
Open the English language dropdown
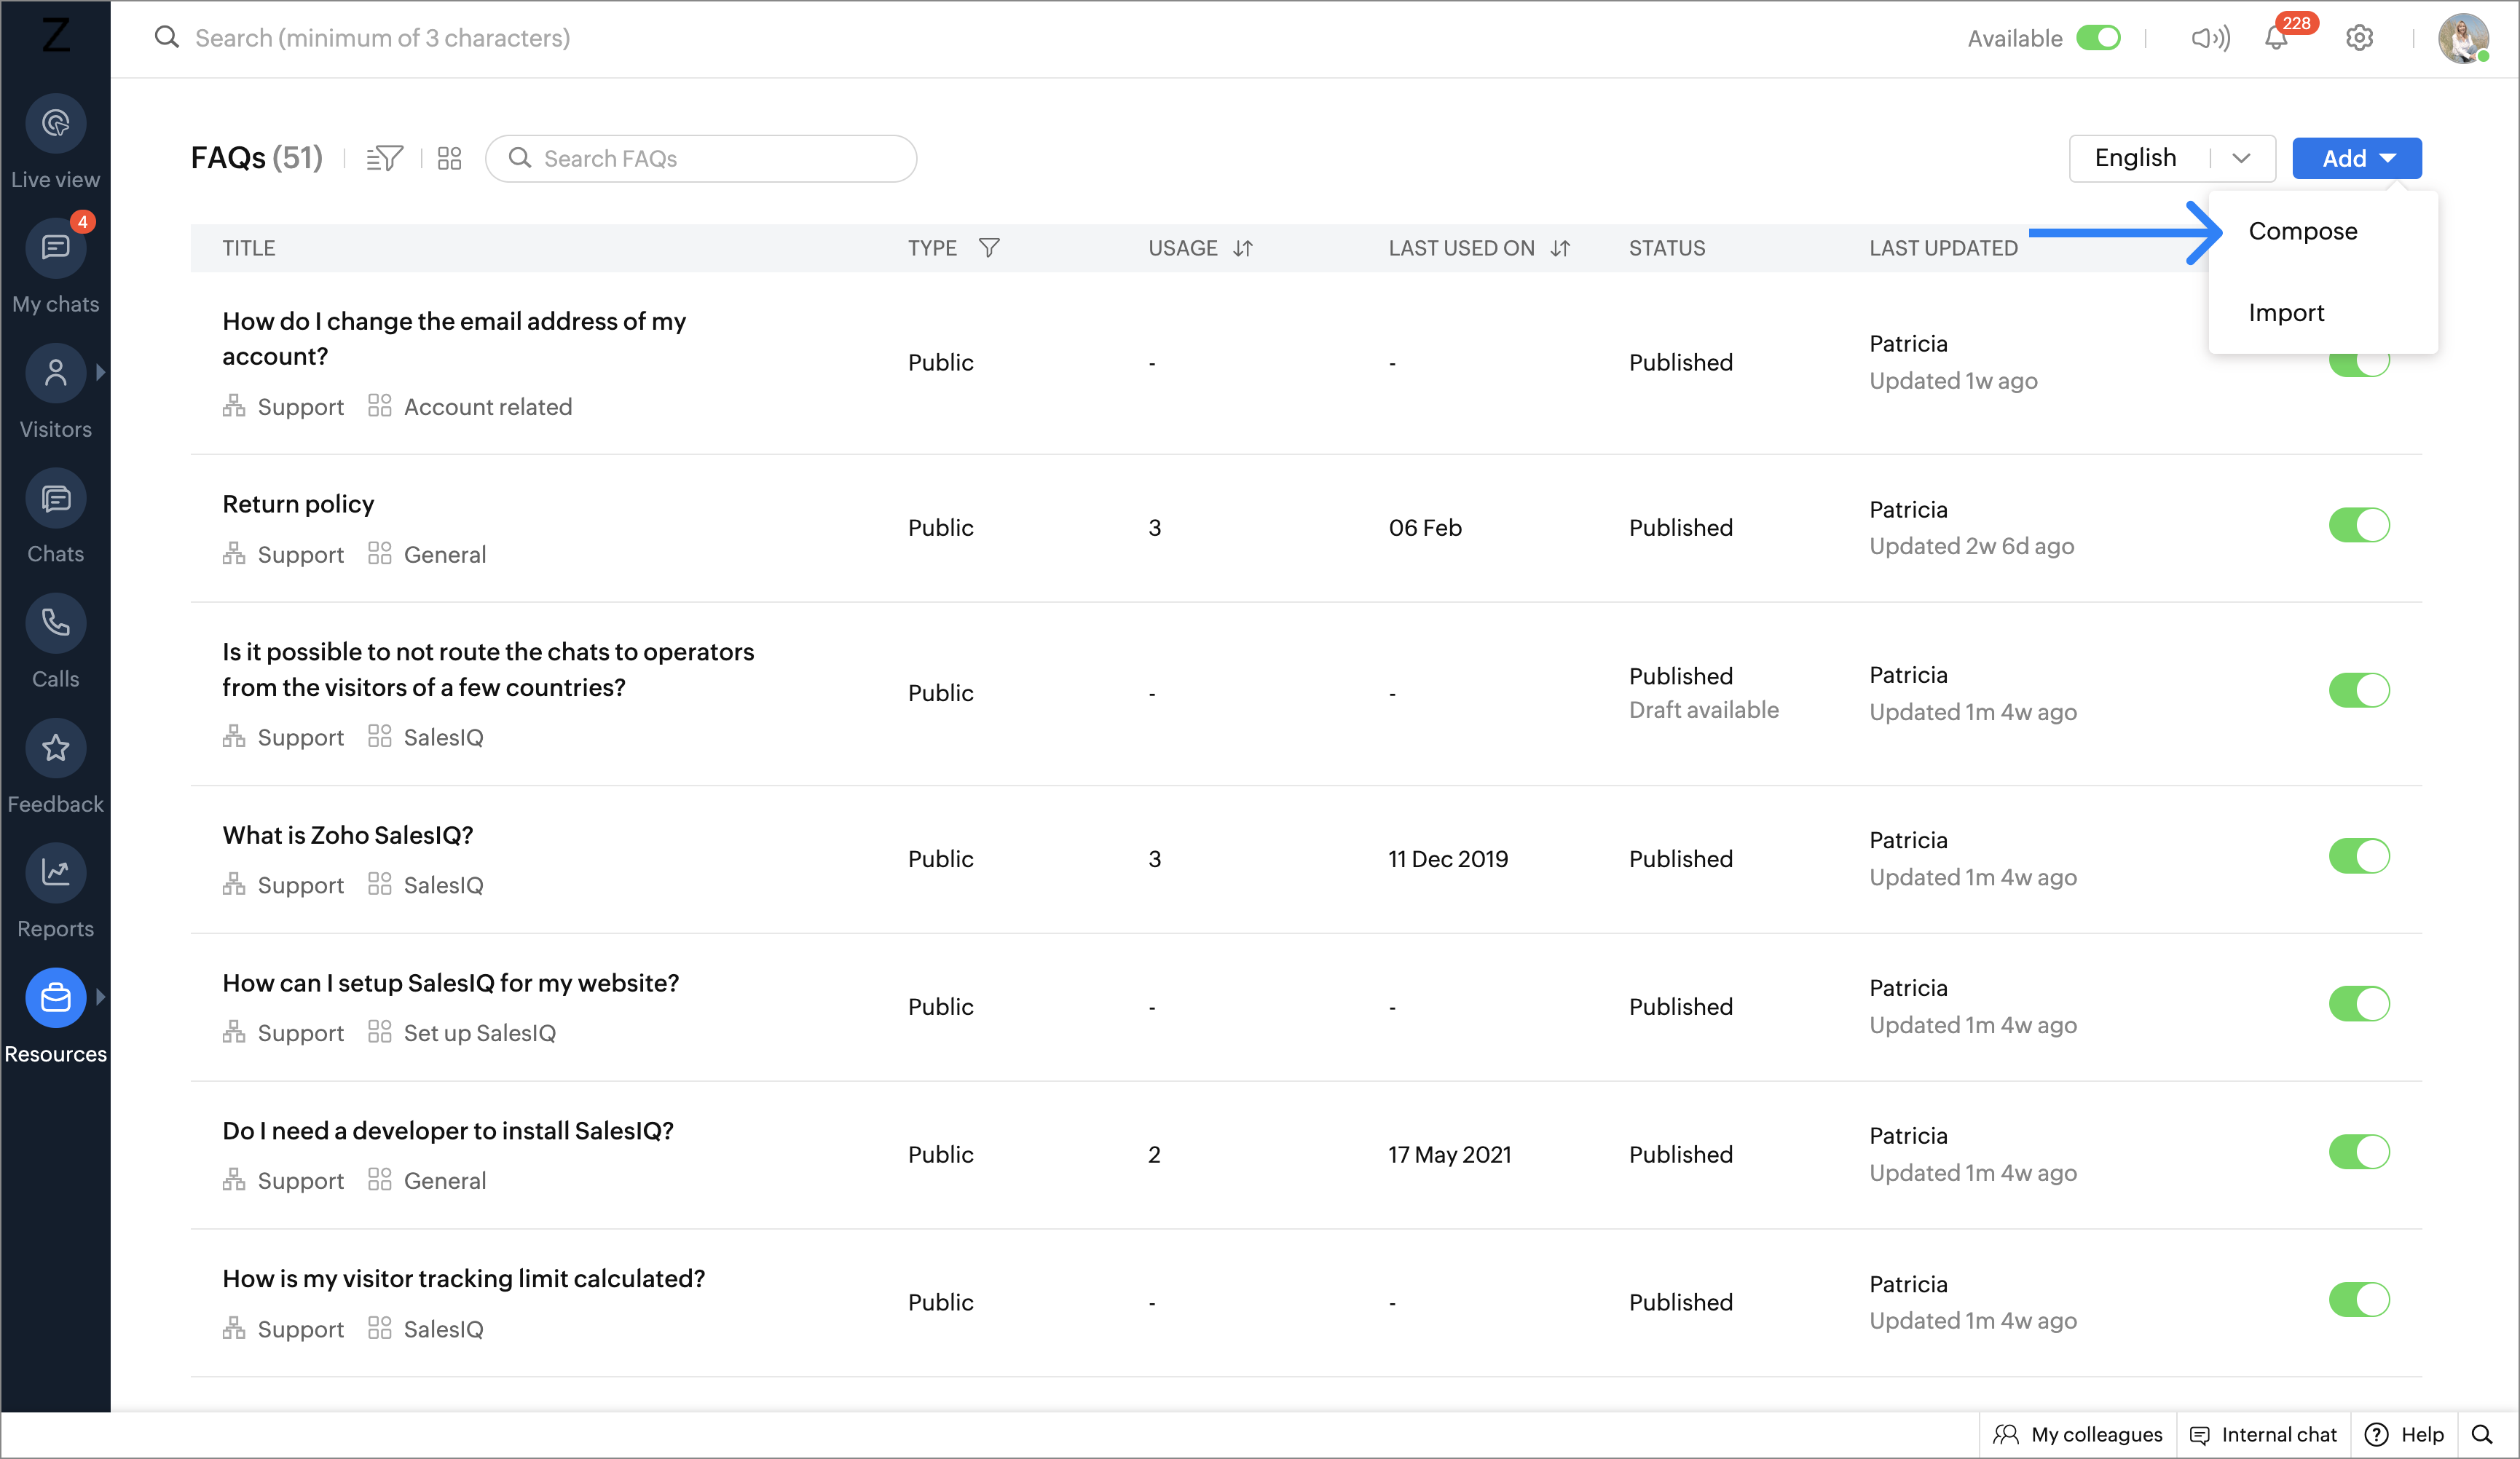click(x=2171, y=159)
